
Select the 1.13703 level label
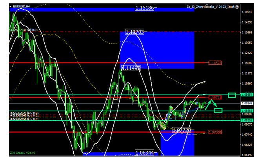[x=134, y=32]
